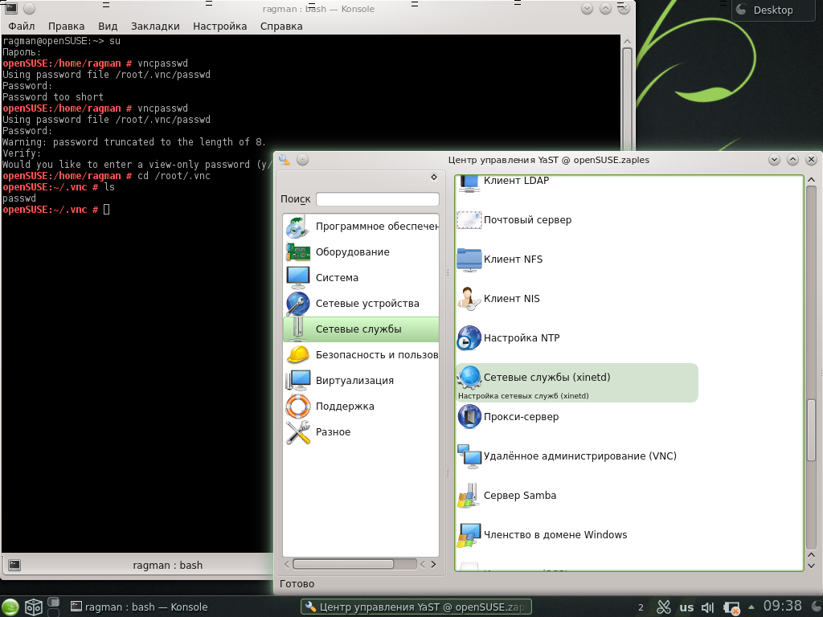823x617 pixels.
Task: Choose Программное обеспечение category
Action: (376, 227)
